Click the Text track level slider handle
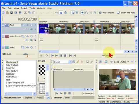 [x=27, y=29]
